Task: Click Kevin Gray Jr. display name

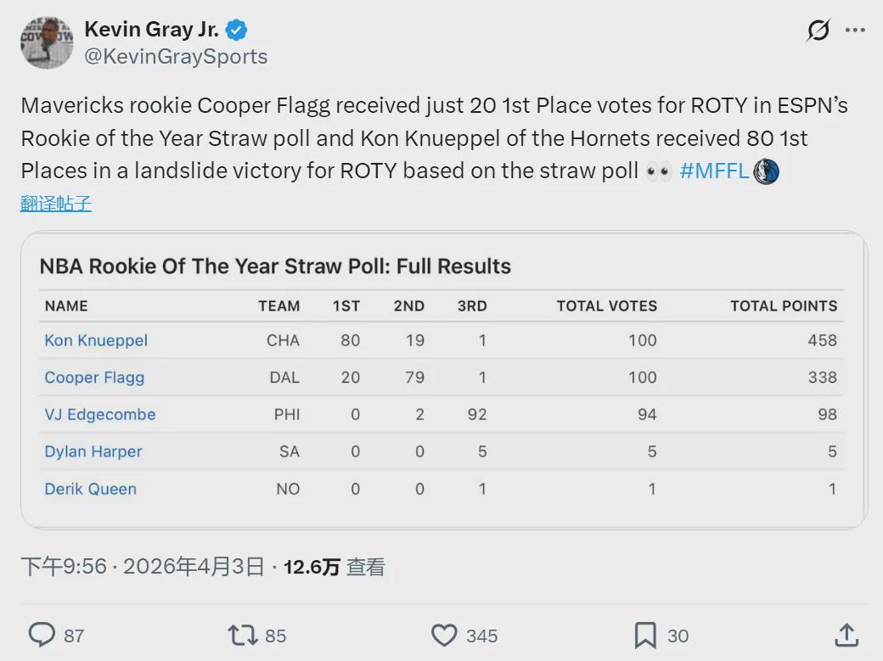Action: coord(151,30)
